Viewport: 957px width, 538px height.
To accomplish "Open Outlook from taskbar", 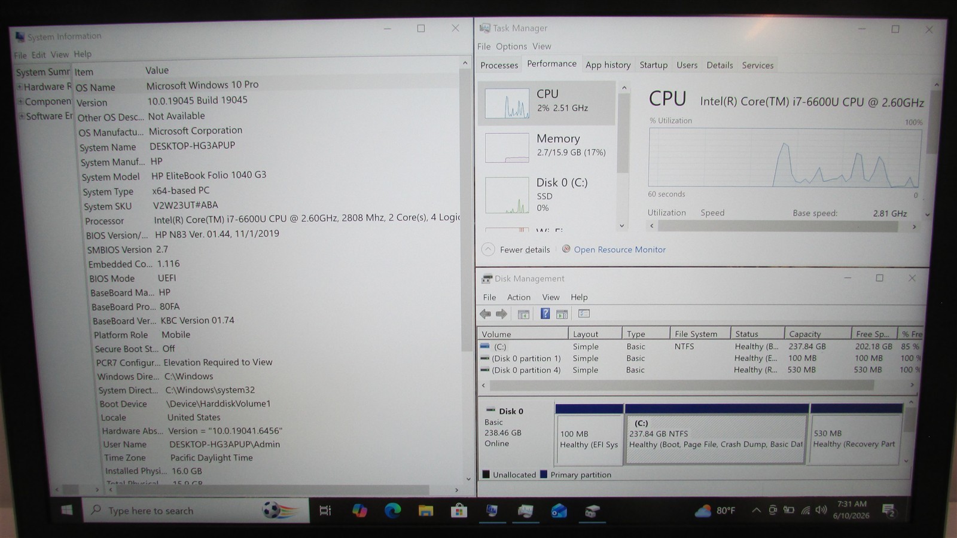I will 559,511.
